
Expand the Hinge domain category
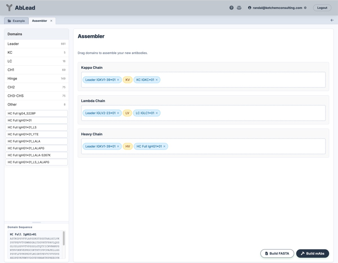(36, 78)
